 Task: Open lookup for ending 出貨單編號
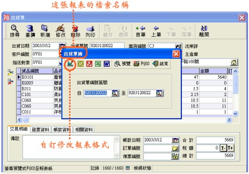pos(159,93)
